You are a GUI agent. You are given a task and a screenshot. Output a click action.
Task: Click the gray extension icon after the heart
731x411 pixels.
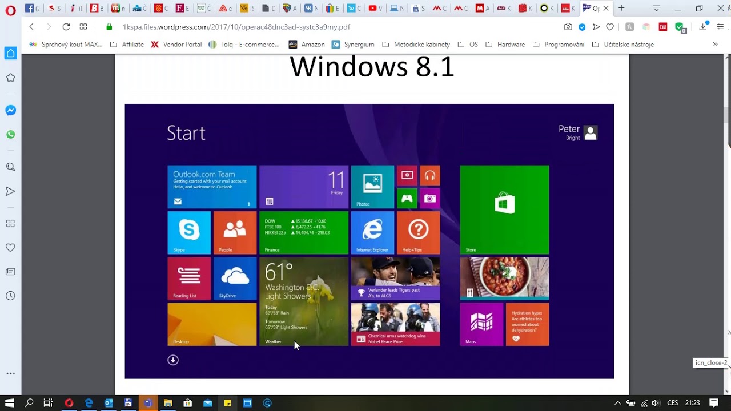point(629,27)
